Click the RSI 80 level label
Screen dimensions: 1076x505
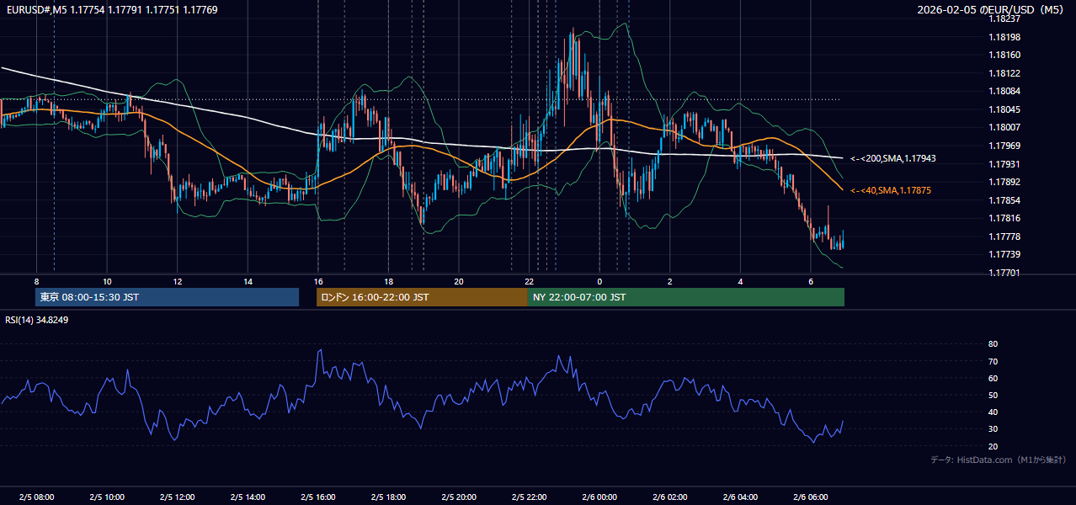pyautogui.click(x=993, y=344)
